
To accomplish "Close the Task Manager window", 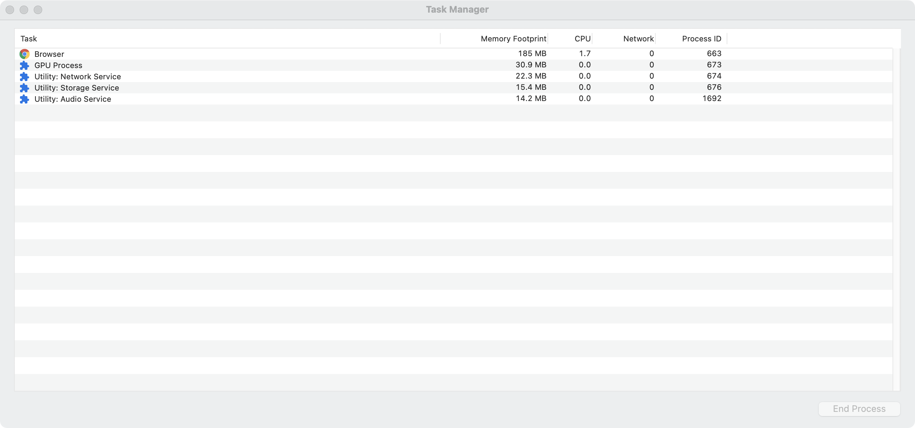I will point(10,10).
